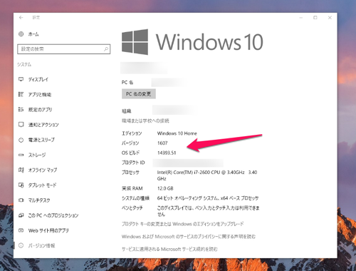The image size is (356, 271).
Task: Click the タブレット モード icon
Action: [x=21, y=185]
